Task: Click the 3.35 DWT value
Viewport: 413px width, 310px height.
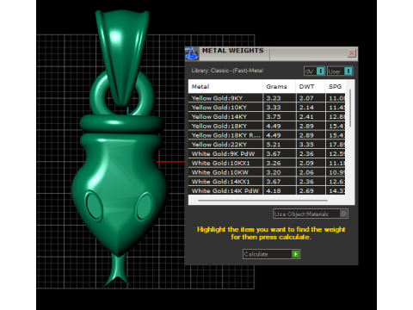Action: pyautogui.click(x=306, y=145)
